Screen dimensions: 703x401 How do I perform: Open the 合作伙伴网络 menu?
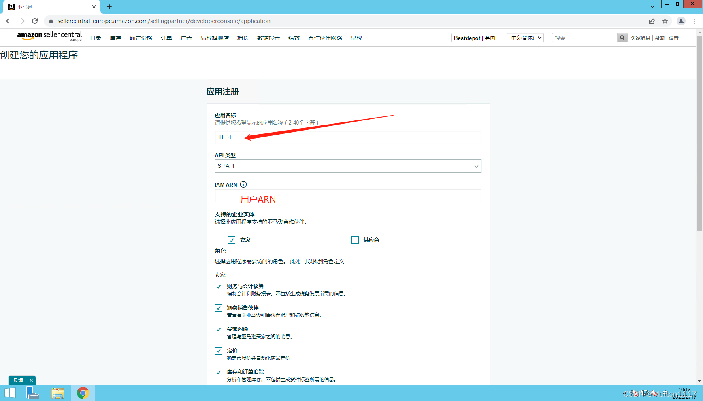coord(325,38)
